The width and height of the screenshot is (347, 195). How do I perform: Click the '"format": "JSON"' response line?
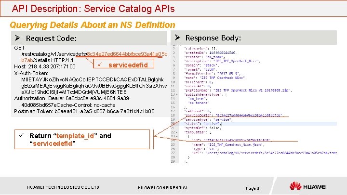pyautogui.click(x=200, y=69)
